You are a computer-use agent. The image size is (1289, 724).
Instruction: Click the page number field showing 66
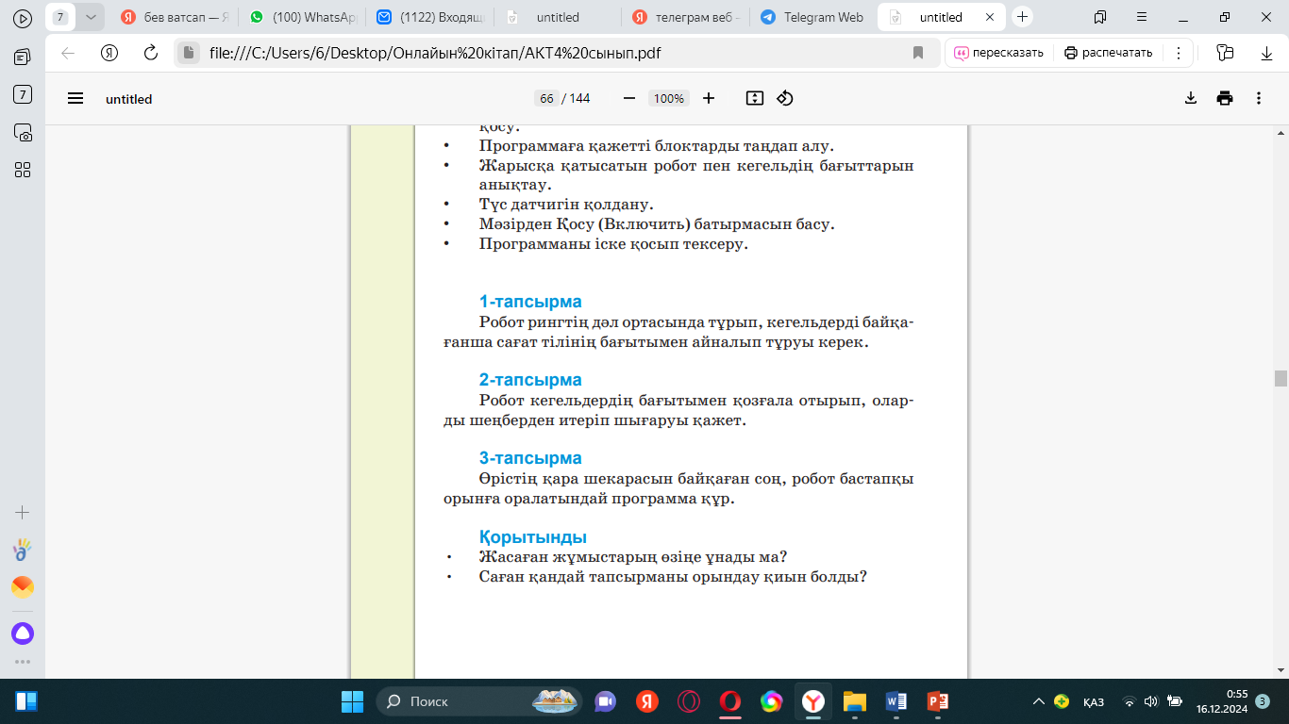[546, 98]
